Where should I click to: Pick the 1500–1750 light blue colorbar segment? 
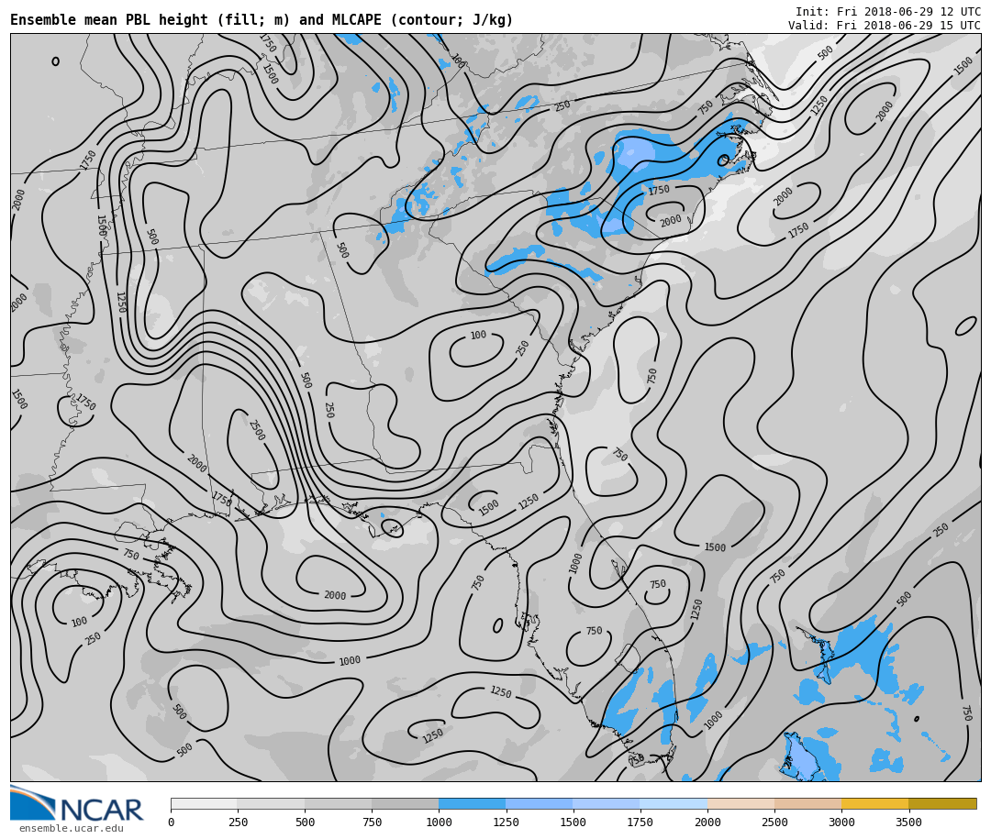point(607,803)
